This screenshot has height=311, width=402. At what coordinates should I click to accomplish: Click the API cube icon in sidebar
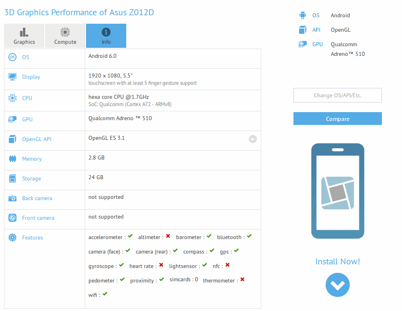click(303, 30)
